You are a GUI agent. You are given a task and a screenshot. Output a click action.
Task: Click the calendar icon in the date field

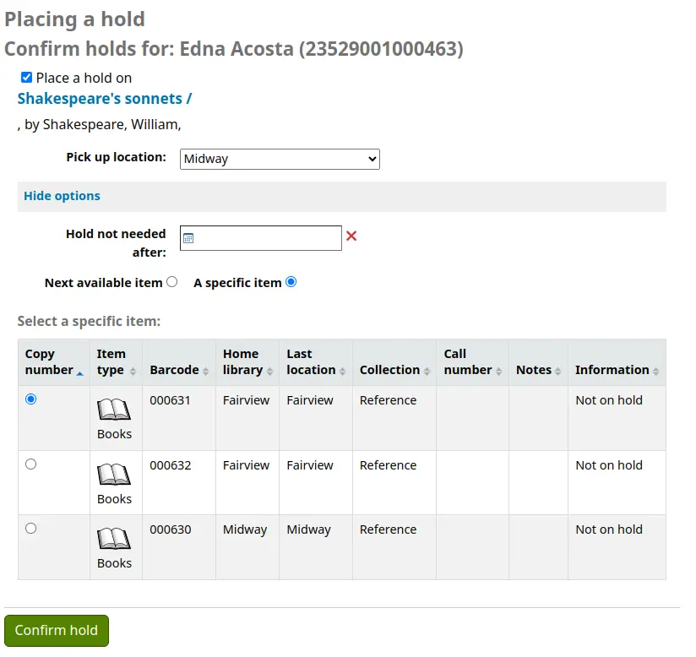(188, 238)
